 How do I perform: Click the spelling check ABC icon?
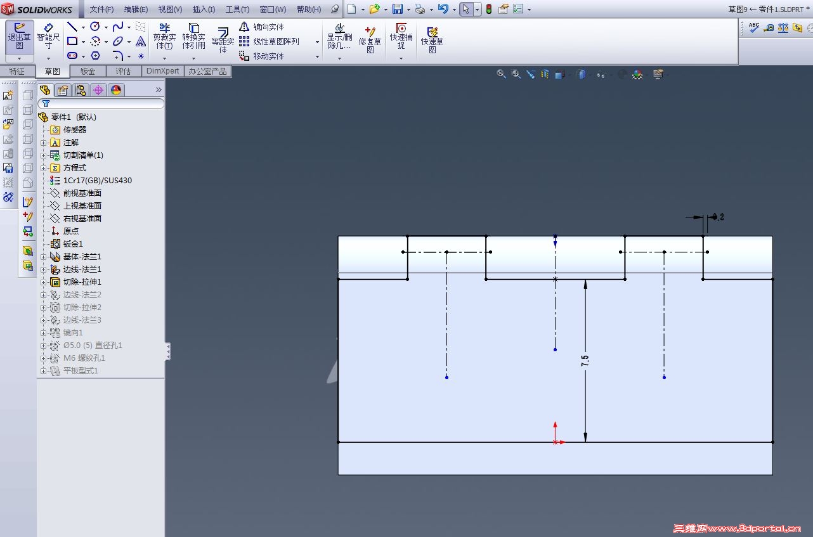click(754, 27)
